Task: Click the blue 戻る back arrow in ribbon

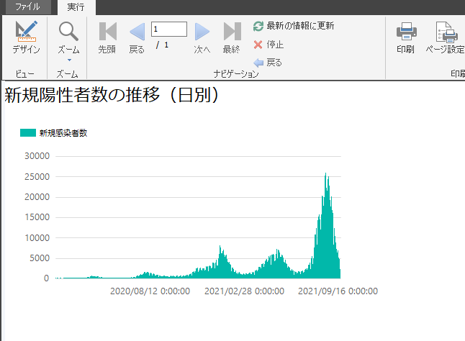Action: pyautogui.click(x=268, y=63)
